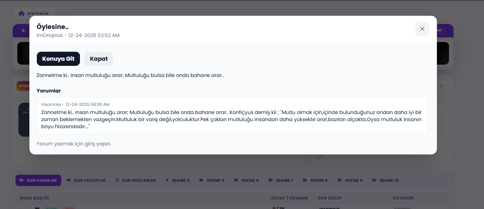Click the folder icon on SEKME 5
The image size is (484, 209).
[201, 180]
